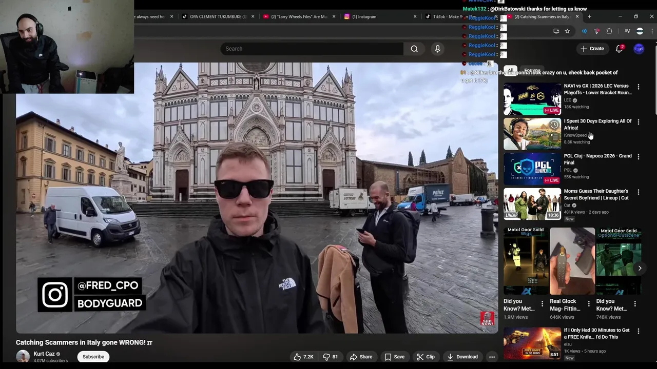
Task: Subscribe to Kurt Caz channel
Action: 93,357
